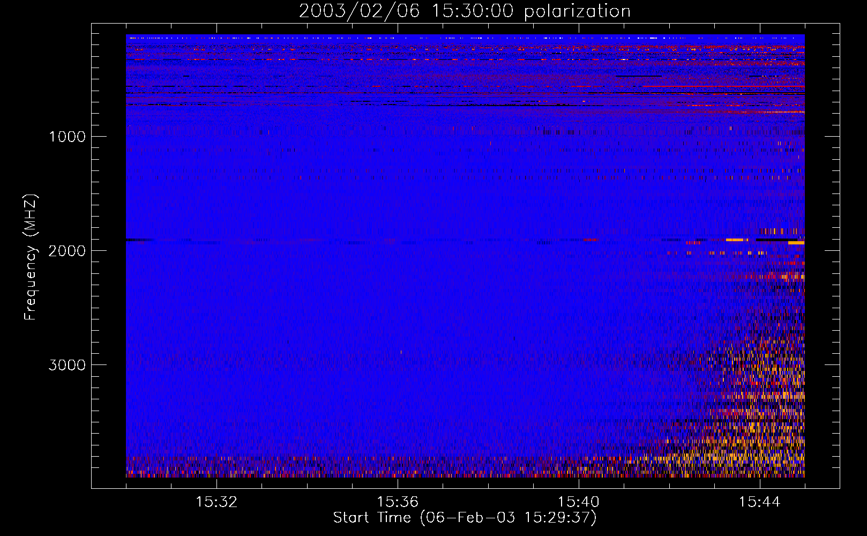
Task: Click the '15:40' time tick label
Action: (x=579, y=502)
